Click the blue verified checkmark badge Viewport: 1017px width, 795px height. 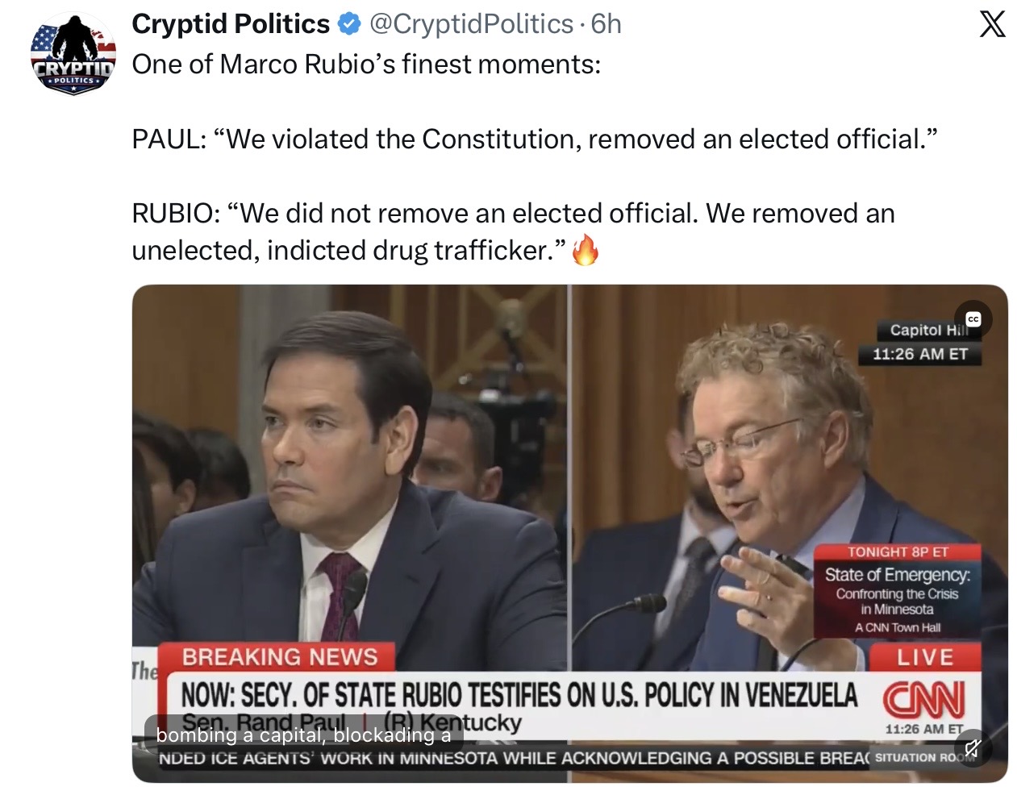pyautogui.click(x=348, y=24)
